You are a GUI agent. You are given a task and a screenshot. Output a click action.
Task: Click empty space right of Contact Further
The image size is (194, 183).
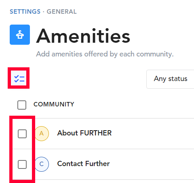pos(152,164)
